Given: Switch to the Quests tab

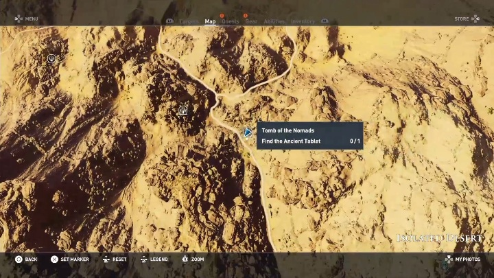Looking at the screenshot, I should pos(231,21).
